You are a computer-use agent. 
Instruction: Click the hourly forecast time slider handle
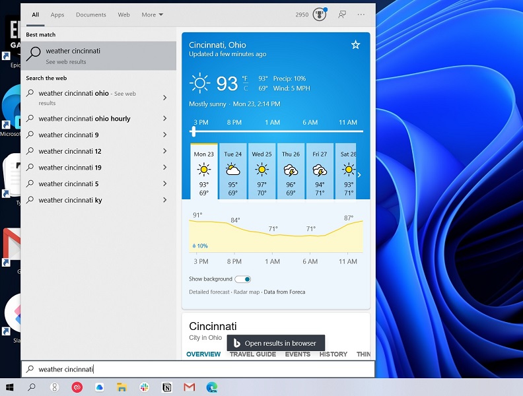[x=193, y=131]
